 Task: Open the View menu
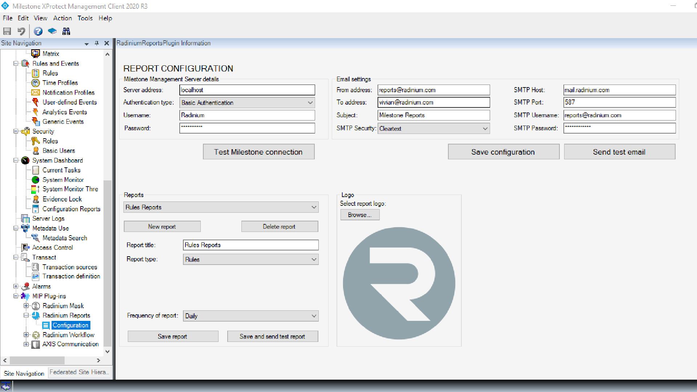(x=41, y=18)
